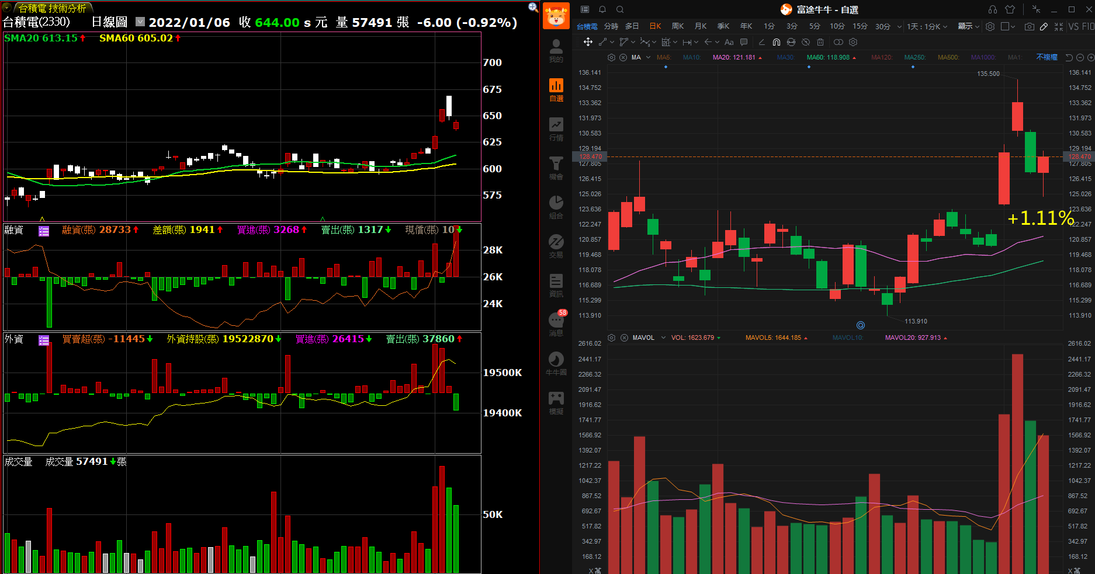Select the polygon shape drawing tool
This screenshot has height=574, width=1095.
click(623, 42)
